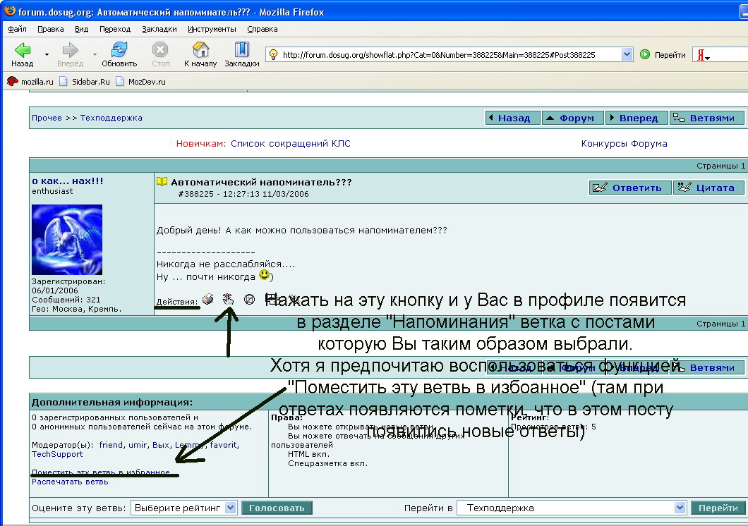Open the Yandex search engine selector
Screen dimensions: 748x526
[703, 55]
